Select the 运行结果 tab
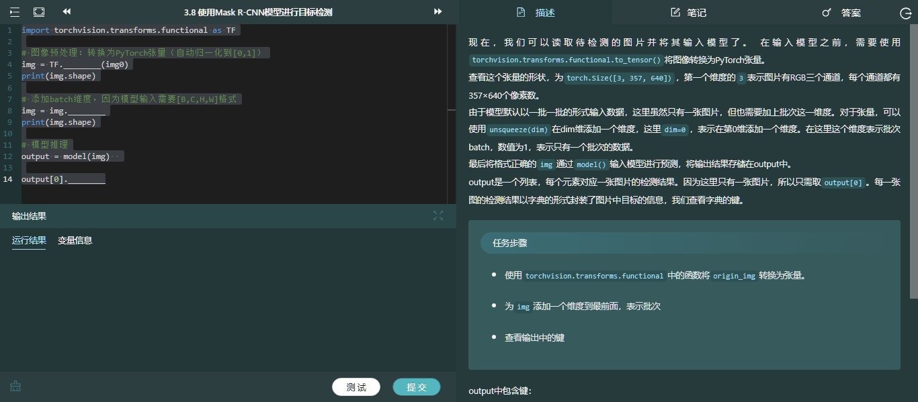918x402 pixels. (x=29, y=240)
